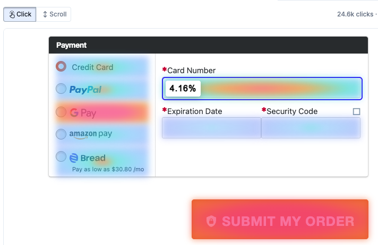This screenshot has width=378, height=245.
Task: Select Credit Card radio button
Action: point(61,66)
